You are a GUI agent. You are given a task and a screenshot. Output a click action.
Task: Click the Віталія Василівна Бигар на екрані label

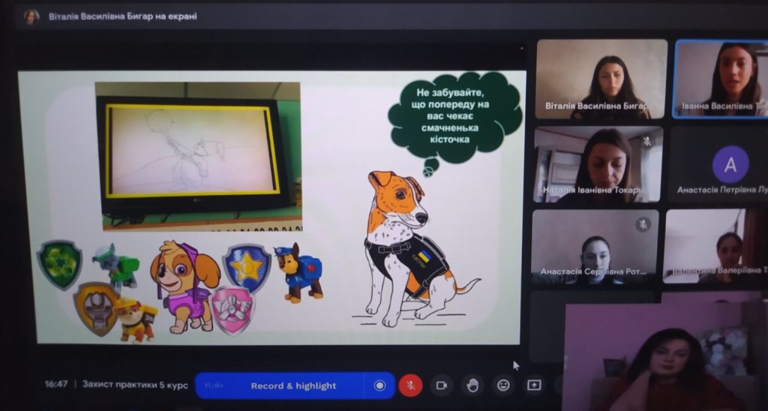(x=122, y=16)
